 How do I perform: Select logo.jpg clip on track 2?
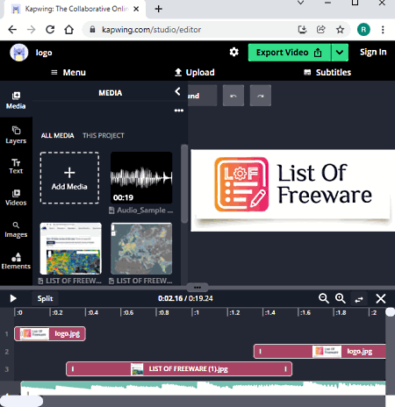coord(320,352)
